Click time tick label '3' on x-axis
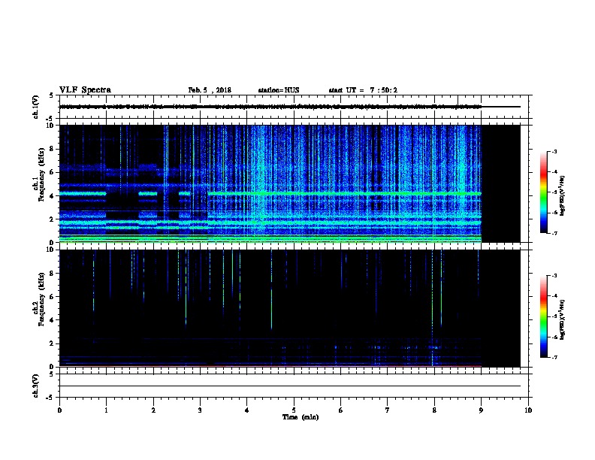Screen dimensions: 595x460 (x=200, y=410)
